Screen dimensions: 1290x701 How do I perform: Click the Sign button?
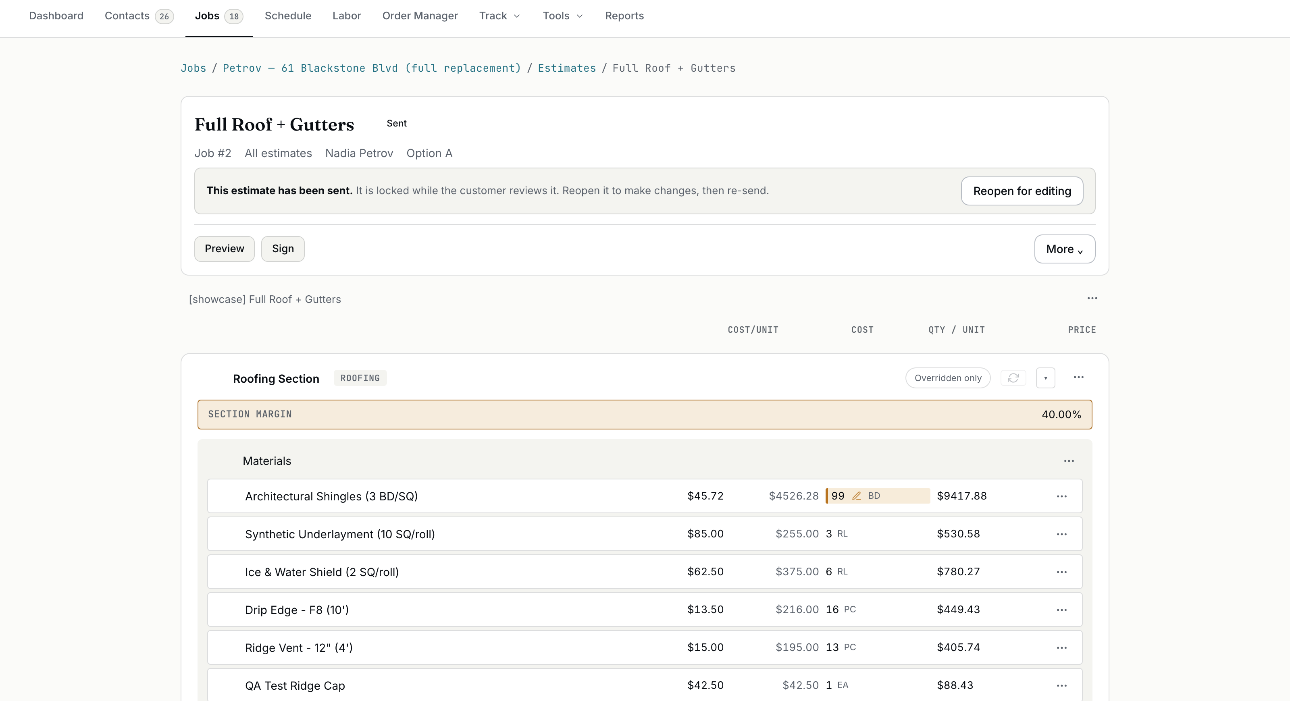[283, 249]
